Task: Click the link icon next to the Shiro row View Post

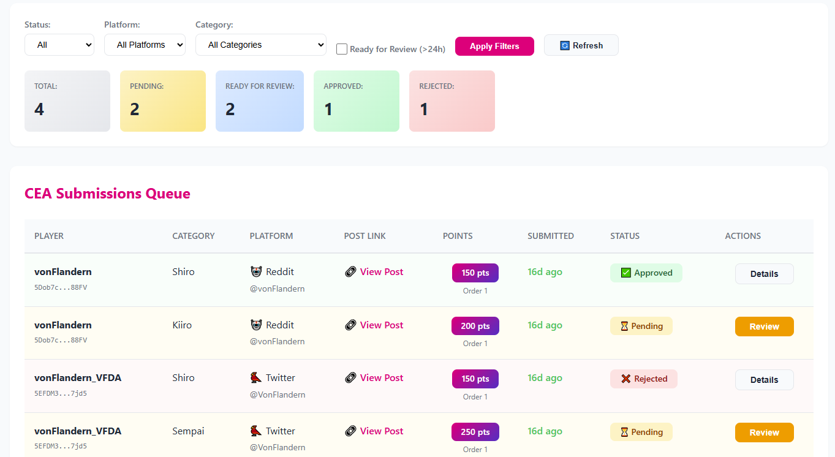Action: point(351,271)
